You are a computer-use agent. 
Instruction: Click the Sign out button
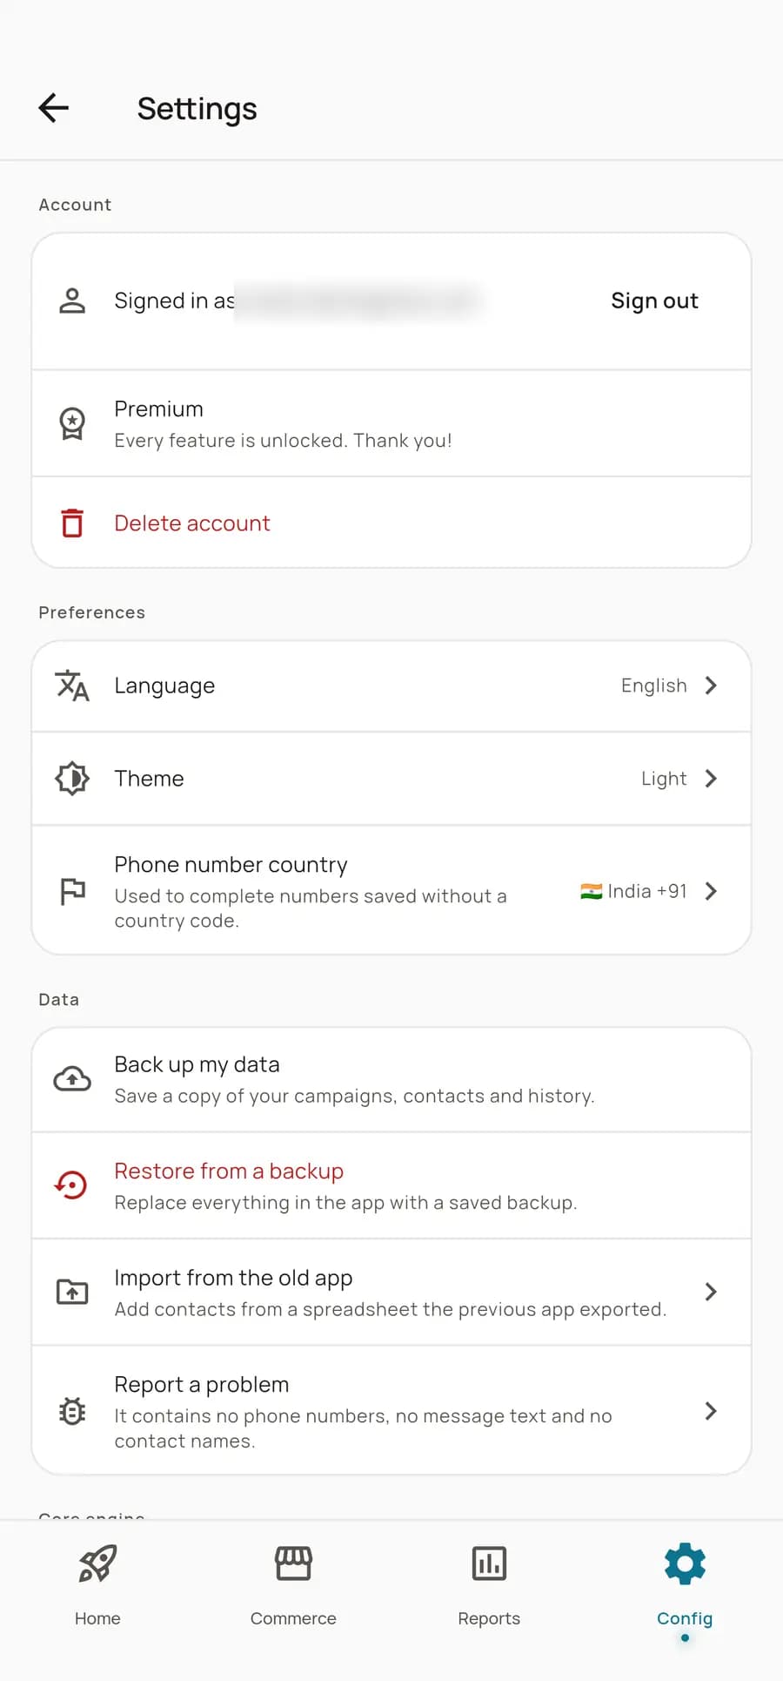(654, 300)
